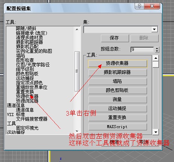Select 指定顶点颜色 in the left list
The image size is (174, 162).
[29, 83]
